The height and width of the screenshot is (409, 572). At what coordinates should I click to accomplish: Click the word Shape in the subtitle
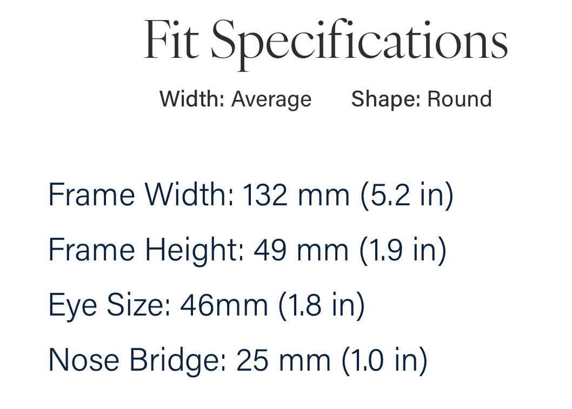pos(385,100)
